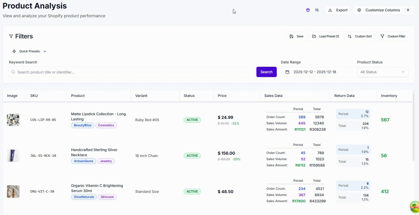Open the Date Range picker
The height and width of the screenshot is (215, 419).
pyautogui.click(x=317, y=72)
